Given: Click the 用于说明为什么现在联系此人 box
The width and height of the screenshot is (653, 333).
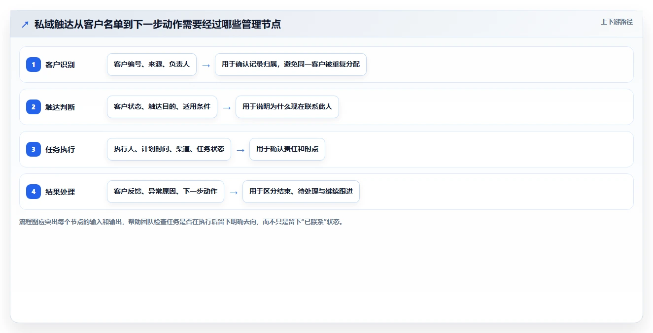Looking at the screenshot, I should coord(287,107).
